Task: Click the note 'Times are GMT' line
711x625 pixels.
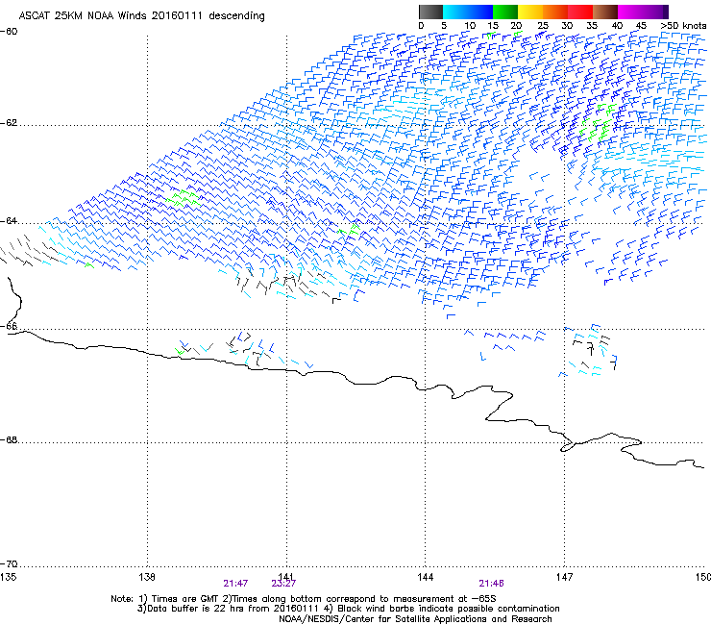Action: click(x=304, y=599)
